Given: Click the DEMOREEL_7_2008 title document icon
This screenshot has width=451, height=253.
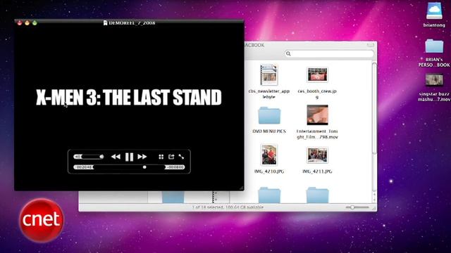Looking at the screenshot, I should click(x=105, y=22).
